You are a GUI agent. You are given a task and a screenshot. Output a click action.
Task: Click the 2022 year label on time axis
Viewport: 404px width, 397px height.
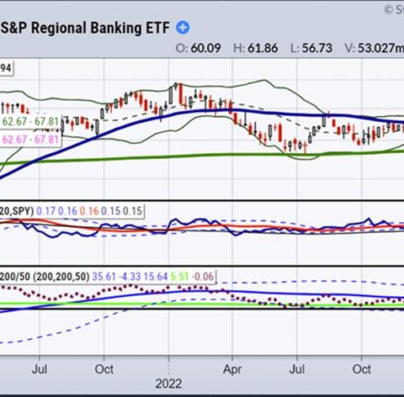point(168,384)
